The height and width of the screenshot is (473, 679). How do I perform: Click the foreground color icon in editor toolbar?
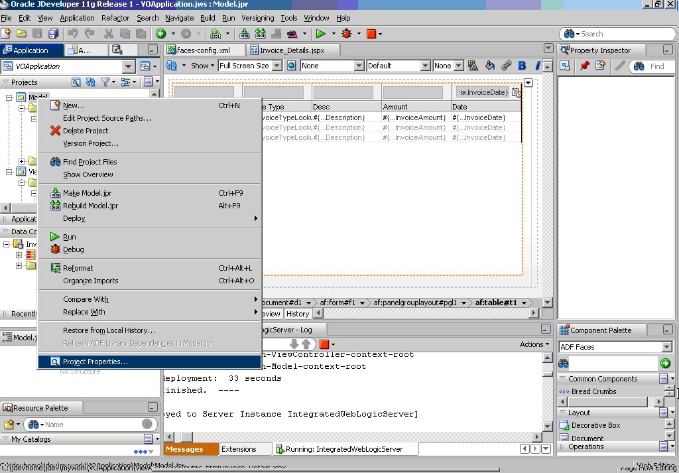pos(473,66)
